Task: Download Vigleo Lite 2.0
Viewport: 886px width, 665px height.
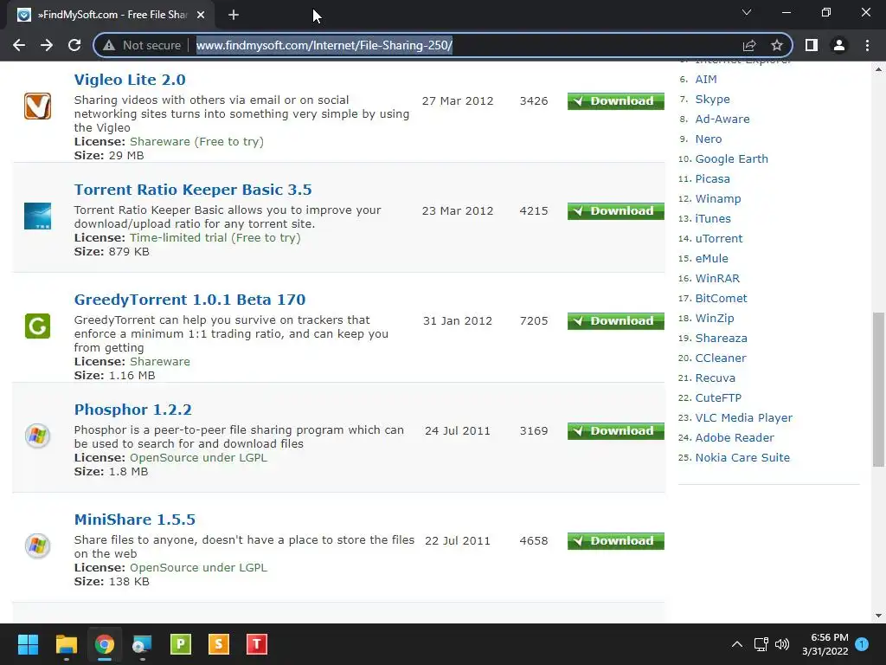Action: click(x=616, y=101)
